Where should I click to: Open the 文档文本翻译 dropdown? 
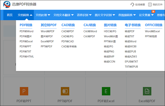[63, 15]
